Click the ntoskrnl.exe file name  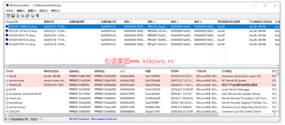pyautogui.click(x=16, y=81)
